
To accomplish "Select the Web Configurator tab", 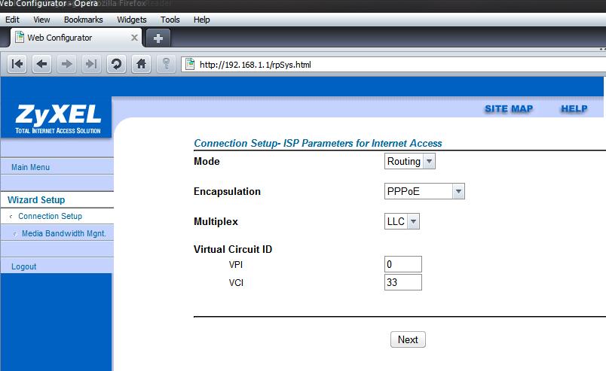I will tap(77, 38).
